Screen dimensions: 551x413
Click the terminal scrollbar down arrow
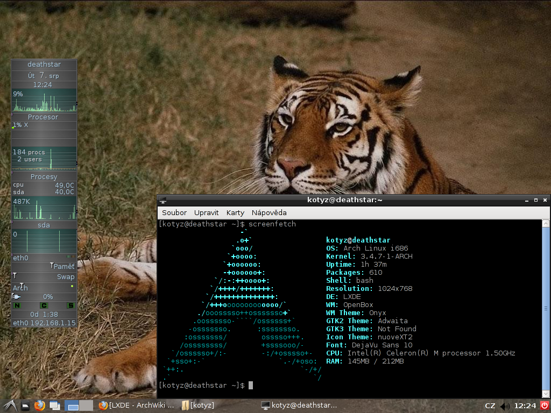coord(546,394)
